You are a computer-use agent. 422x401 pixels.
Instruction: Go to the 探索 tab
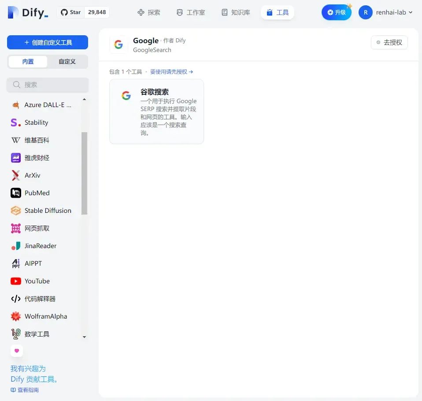tap(149, 12)
